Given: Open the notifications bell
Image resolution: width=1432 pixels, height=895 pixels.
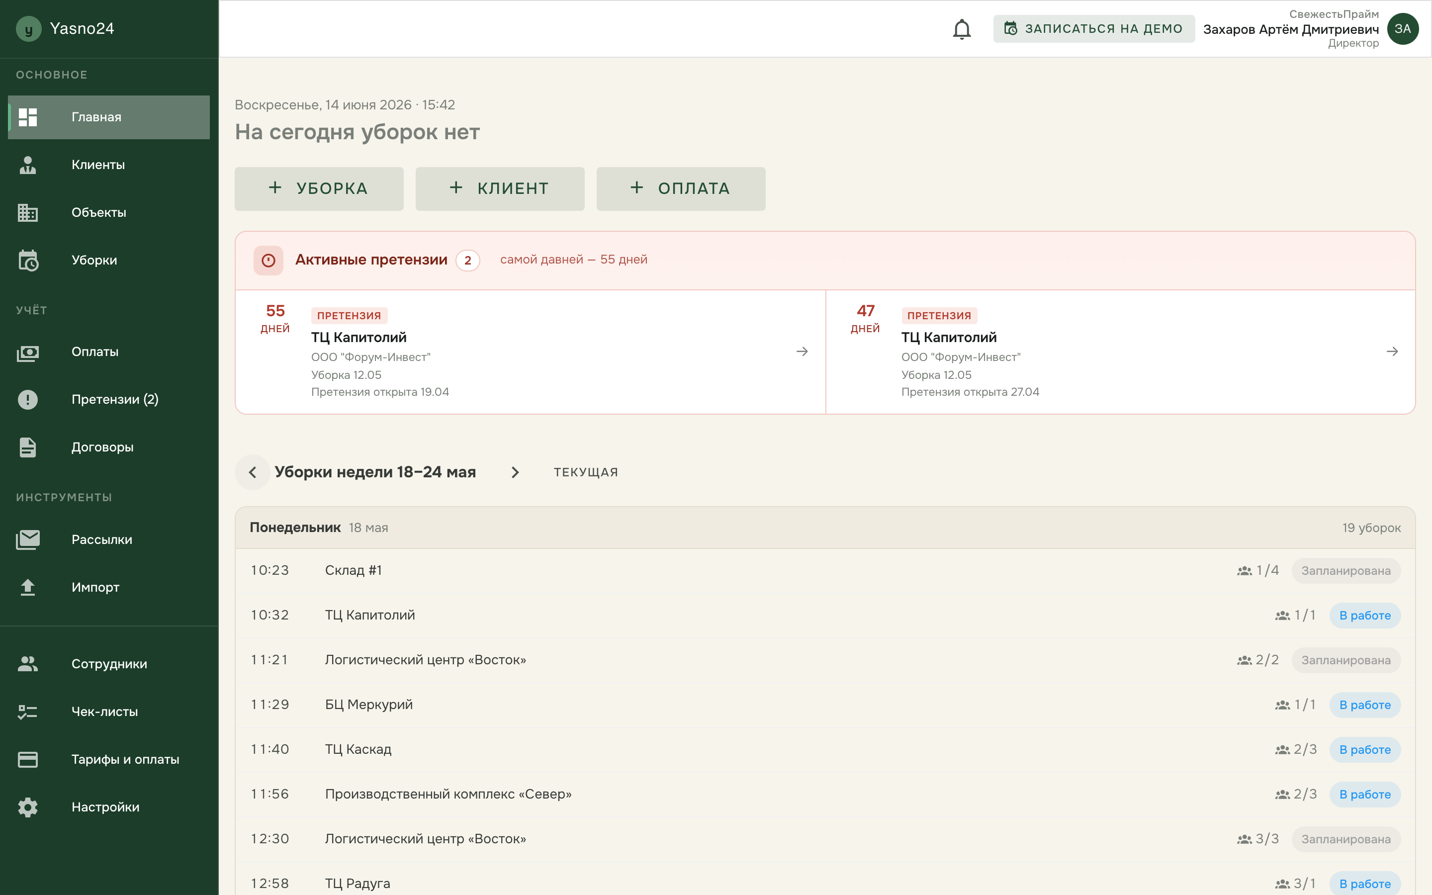Looking at the screenshot, I should (962, 29).
